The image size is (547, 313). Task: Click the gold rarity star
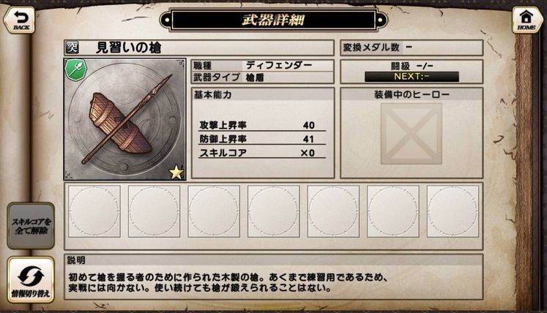click(x=176, y=172)
